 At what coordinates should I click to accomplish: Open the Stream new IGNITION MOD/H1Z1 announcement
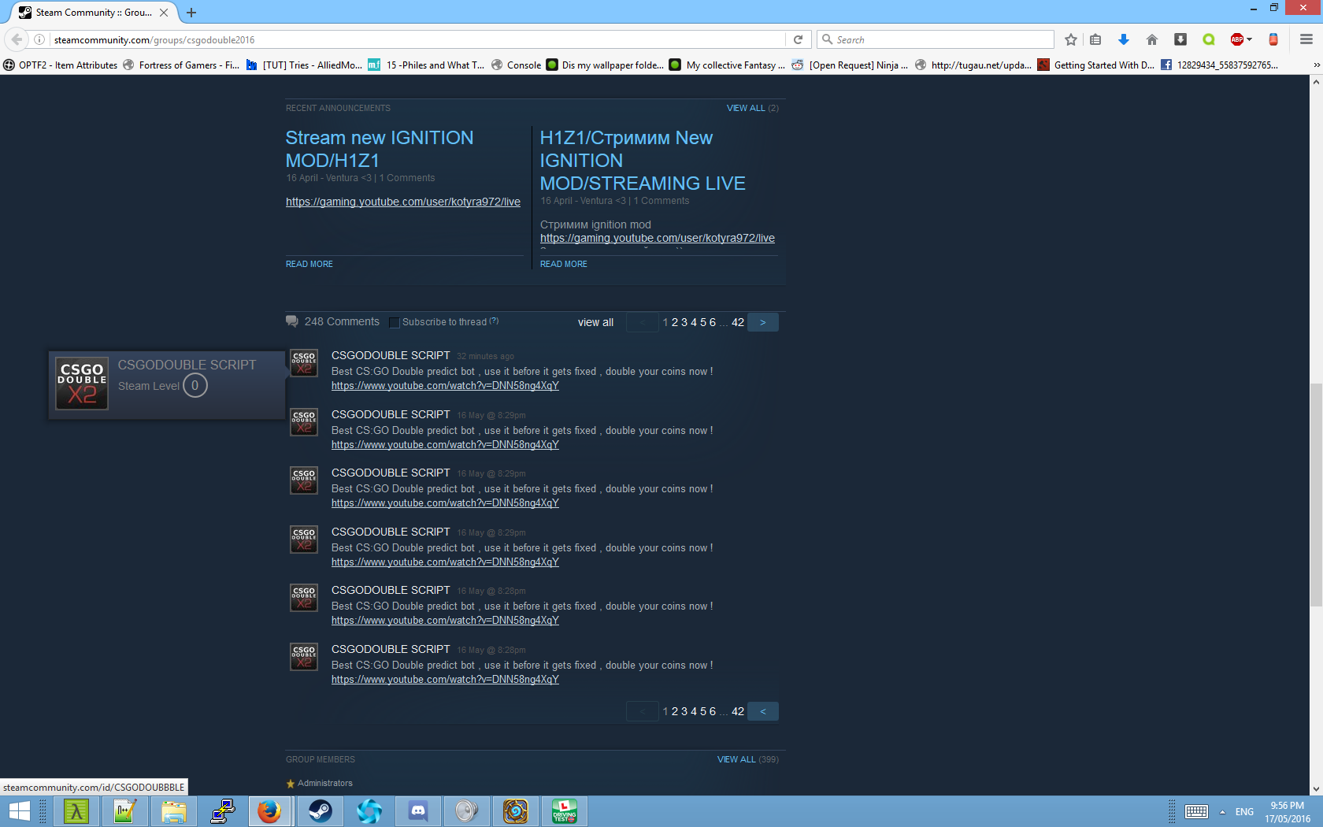click(x=379, y=149)
